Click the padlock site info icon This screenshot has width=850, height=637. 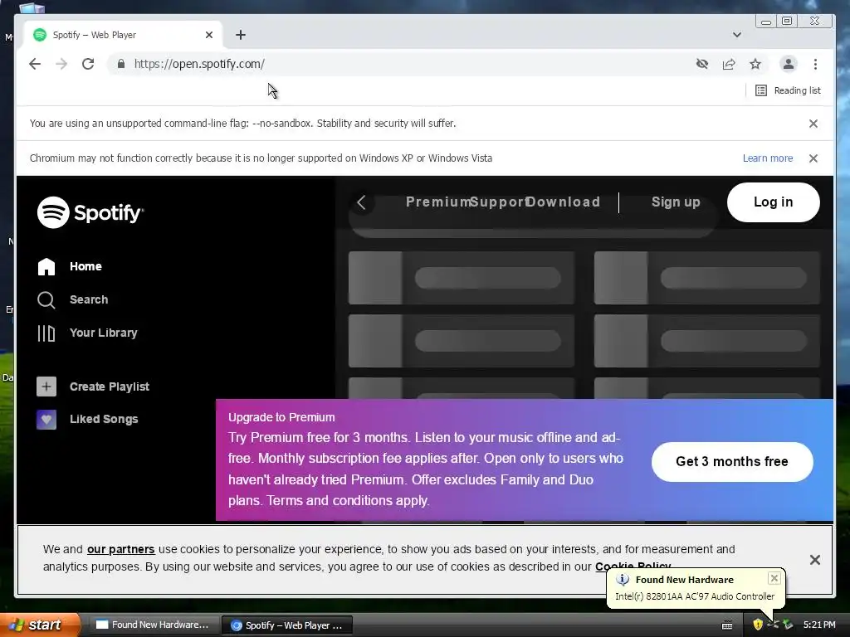[121, 64]
